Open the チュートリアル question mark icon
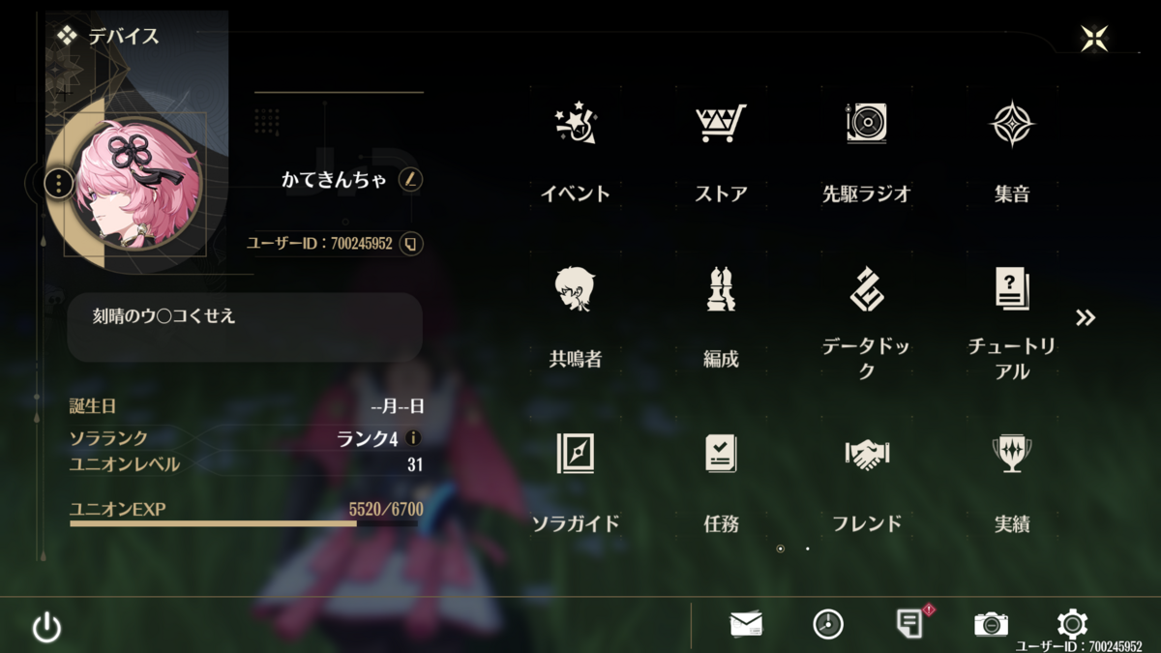The width and height of the screenshot is (1161, 653). 1012,289
